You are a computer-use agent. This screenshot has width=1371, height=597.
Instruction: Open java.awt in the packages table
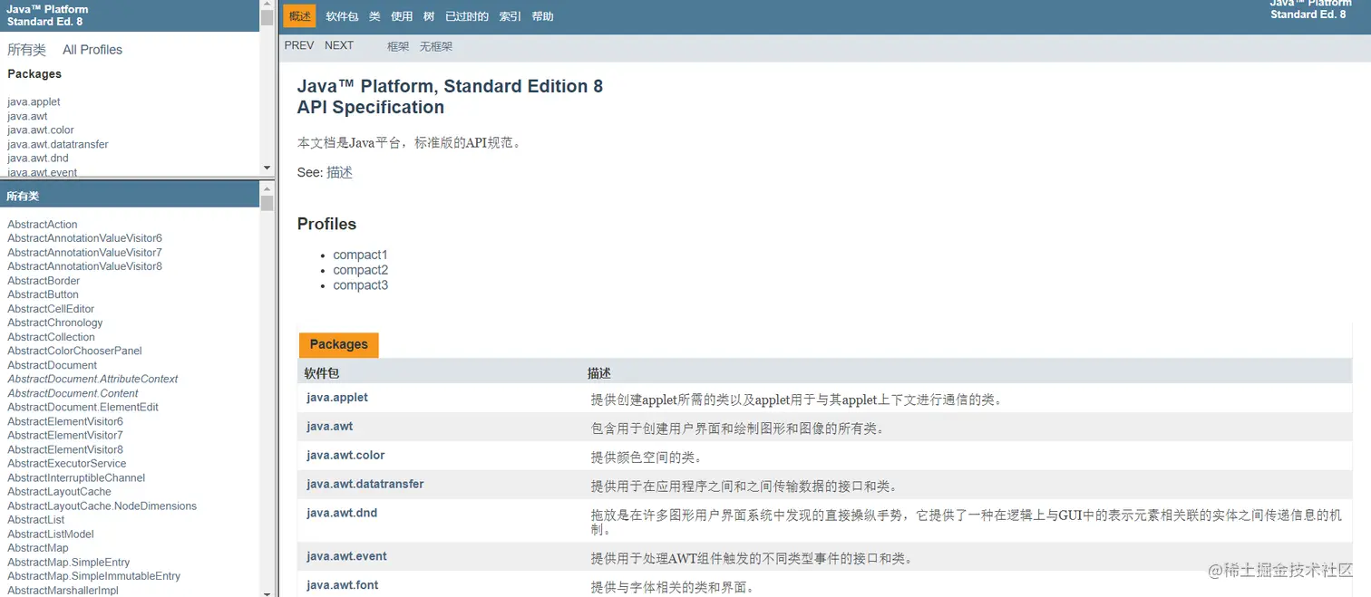tap(330, 426)
